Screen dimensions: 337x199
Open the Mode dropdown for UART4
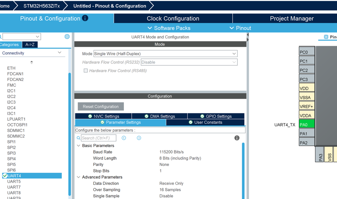tap(165, 54)
